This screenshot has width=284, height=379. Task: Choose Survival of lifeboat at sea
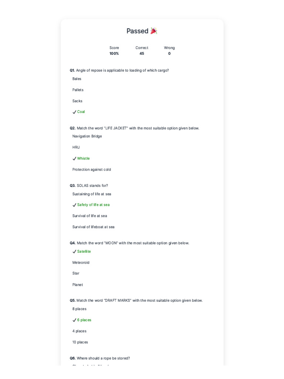pos(94,227)
